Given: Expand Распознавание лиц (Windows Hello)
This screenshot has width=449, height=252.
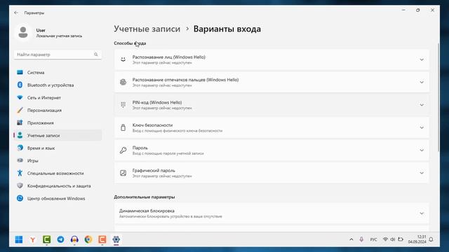Looking at the screenshot, I should pyautogui.click(x=272, y=59).
